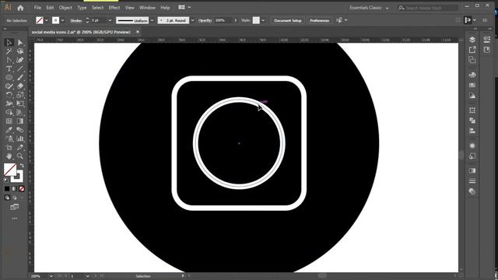Screen dimensions: 498x280
Task: Open the Layers panel icon
Action: pyautogui.click(x=472, y=40)
